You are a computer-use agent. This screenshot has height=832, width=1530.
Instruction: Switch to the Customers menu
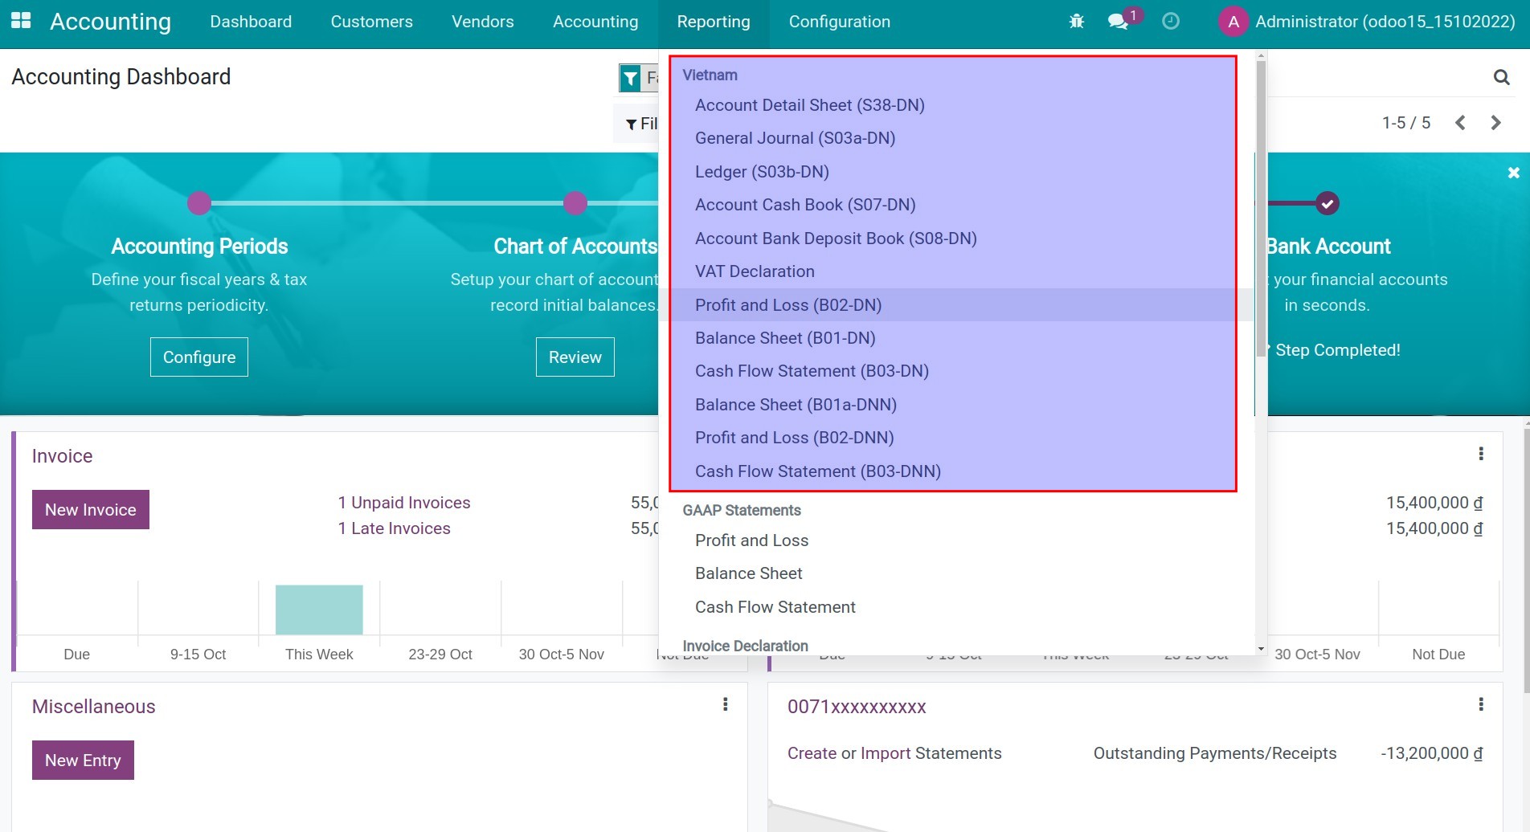[x=370, y=22]
